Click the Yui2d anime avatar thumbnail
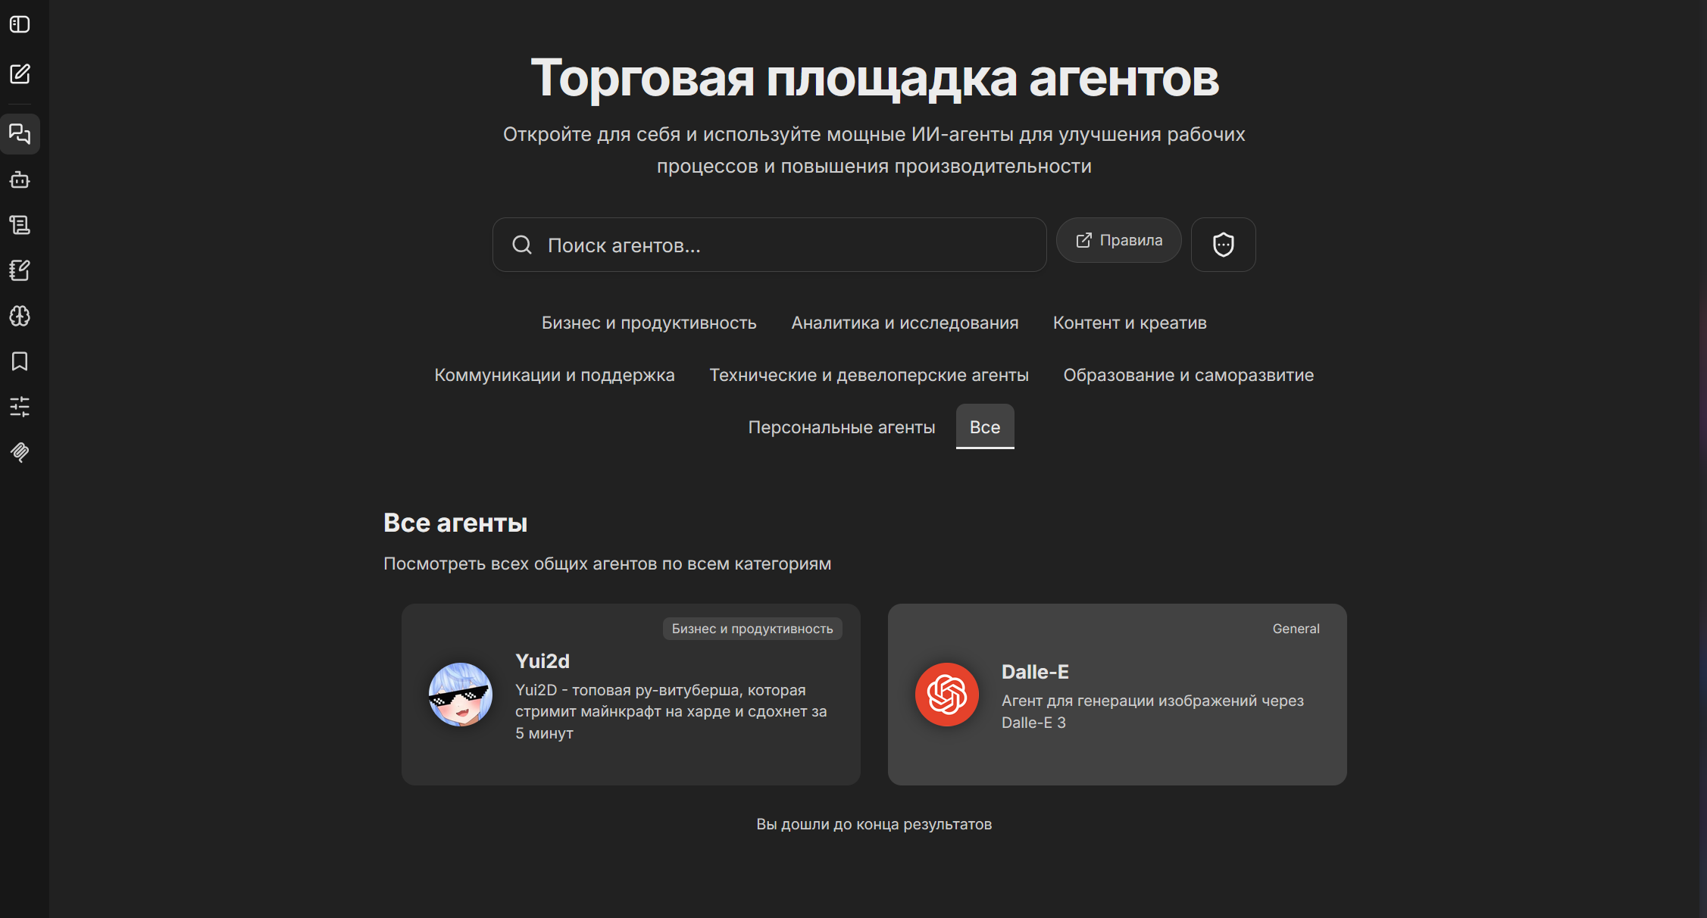 click(x=461, y=695)
